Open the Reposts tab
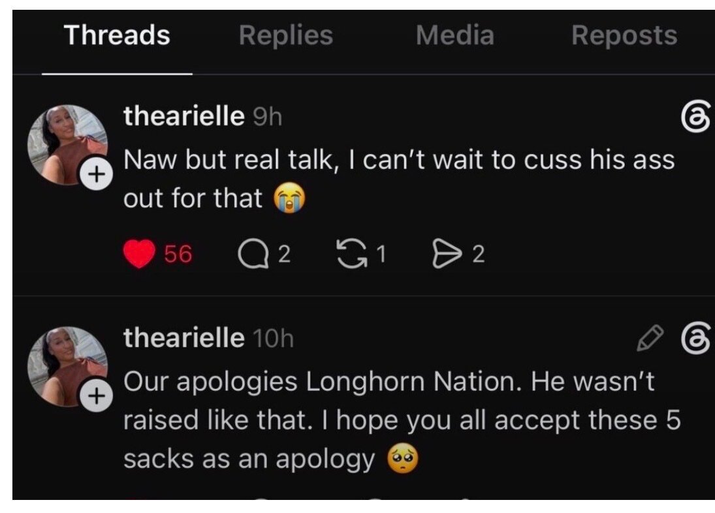This screenshot has width=715, height=513. click(x=624, y=35)
